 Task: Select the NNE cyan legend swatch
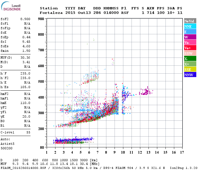tap(190, 26)
